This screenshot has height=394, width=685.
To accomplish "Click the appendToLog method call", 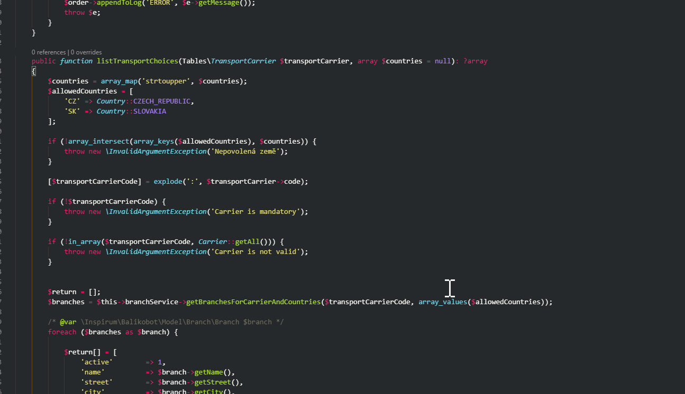I will tap(119, 3).
